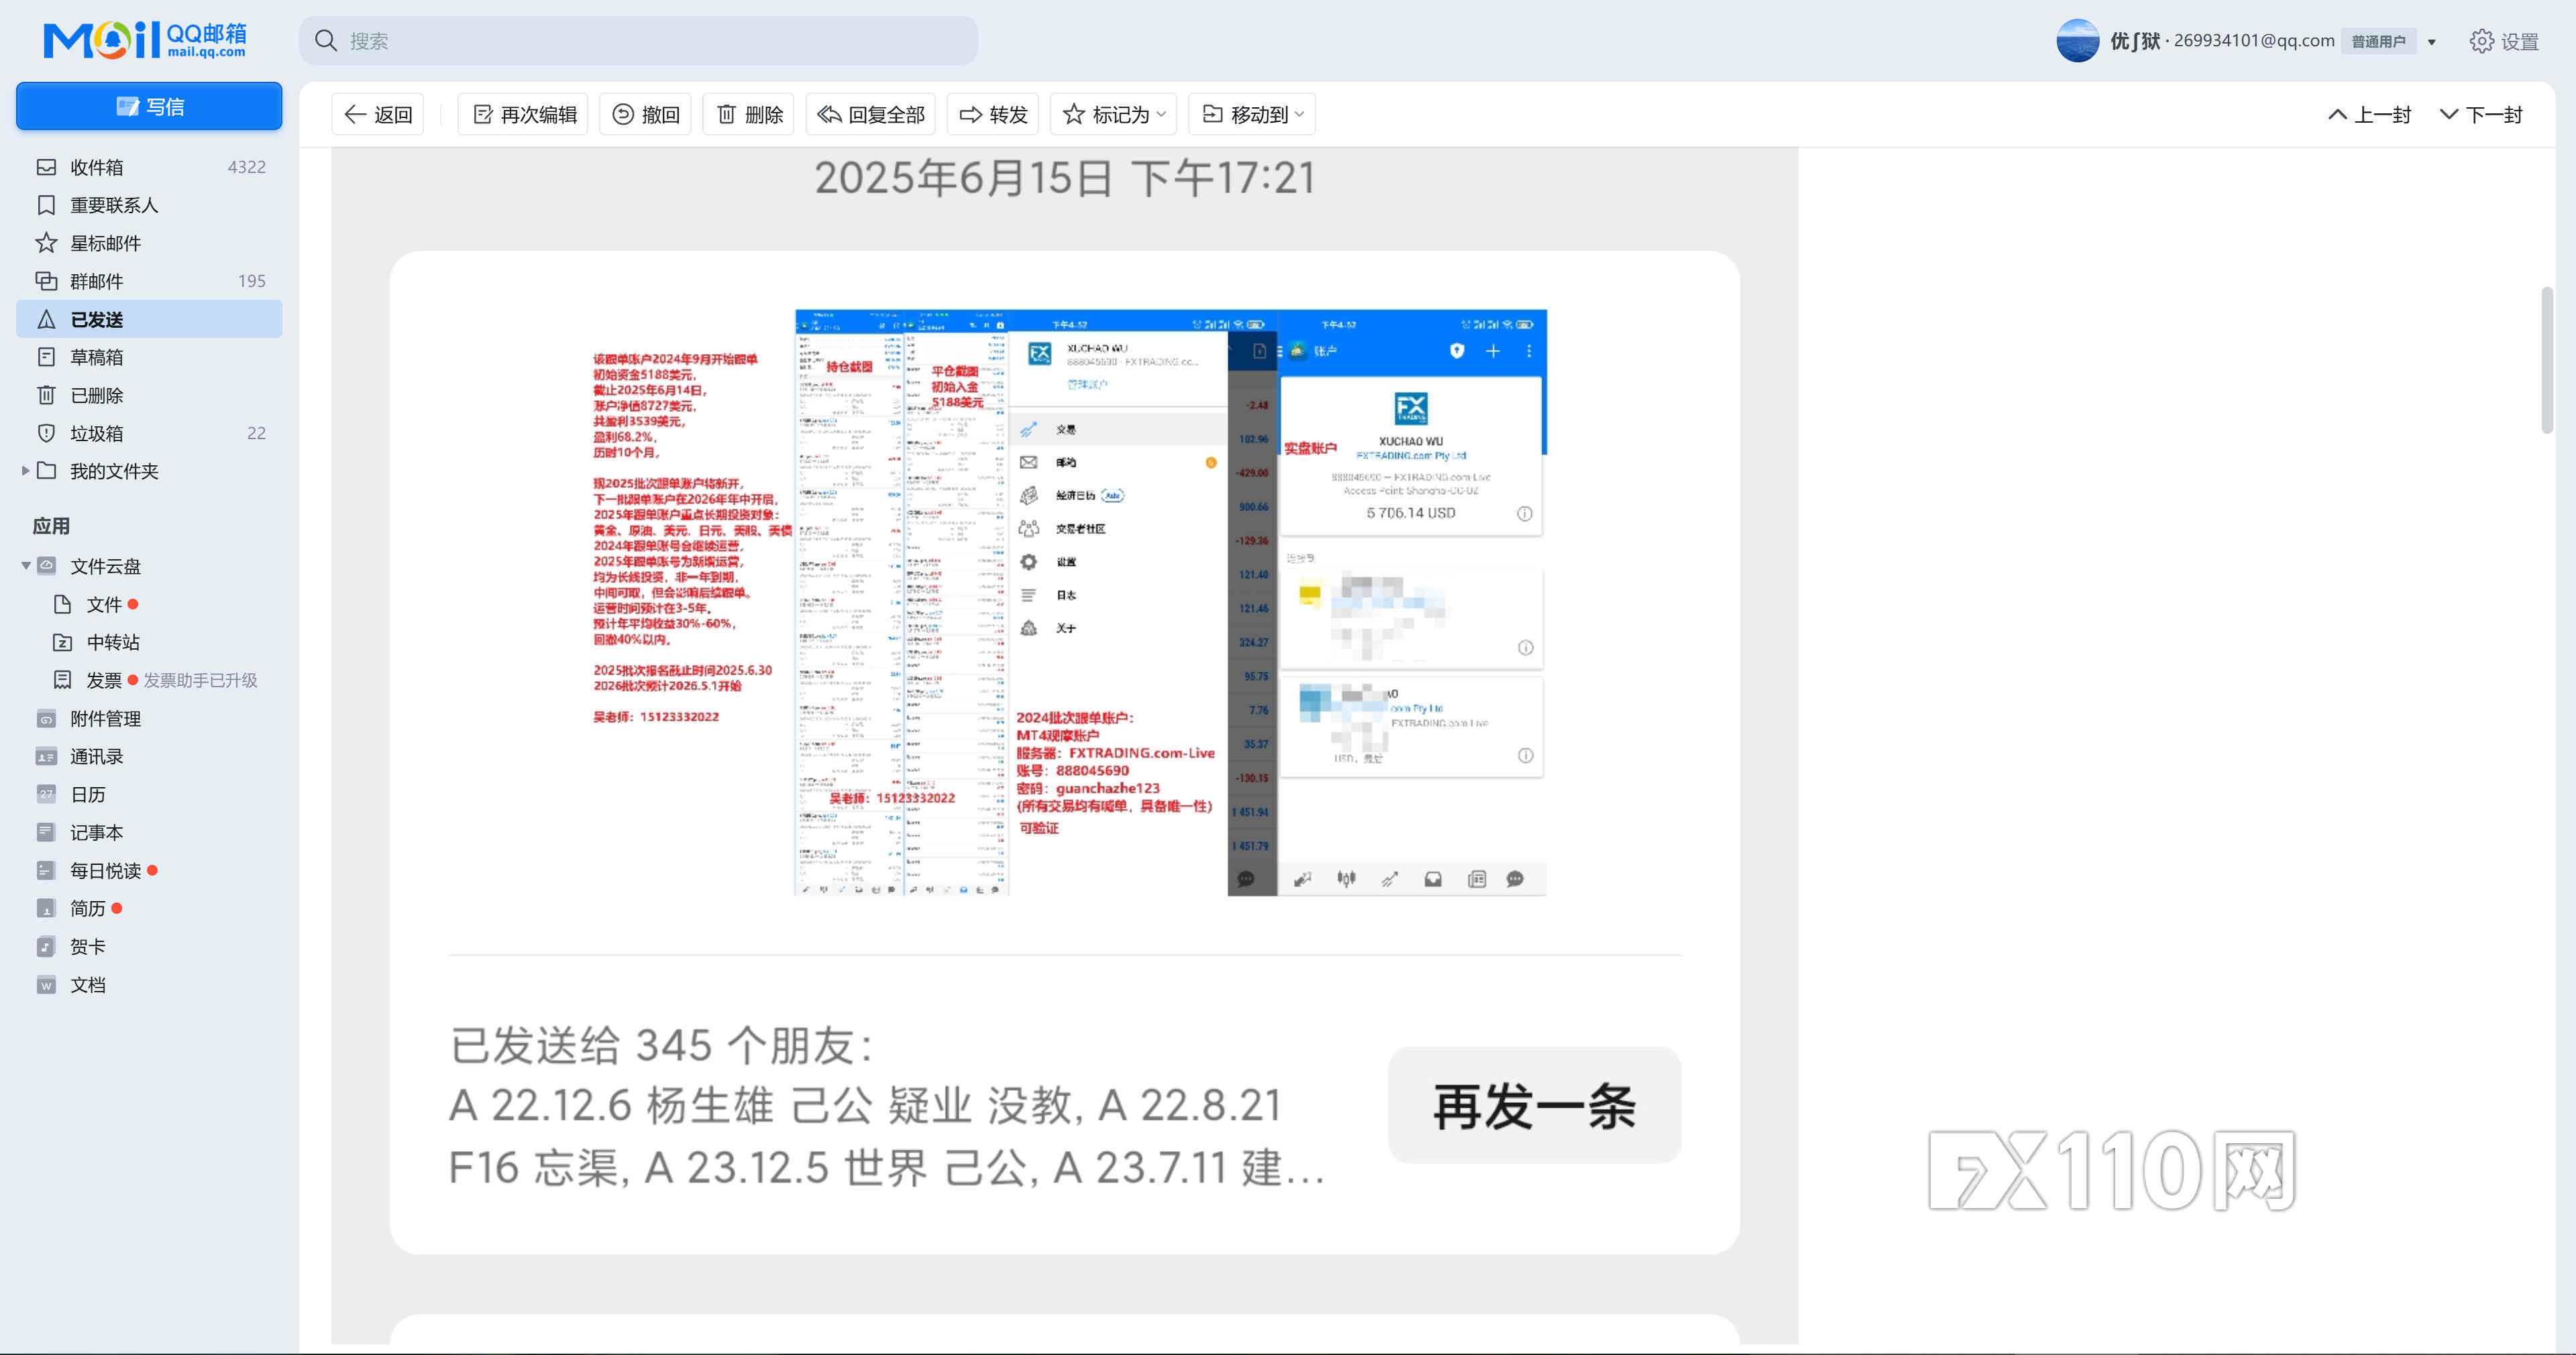The height and width of the screenshot is (1355, 2576).
Task: Click the Important Contacts bookmark icon
Action: point(46,205)
